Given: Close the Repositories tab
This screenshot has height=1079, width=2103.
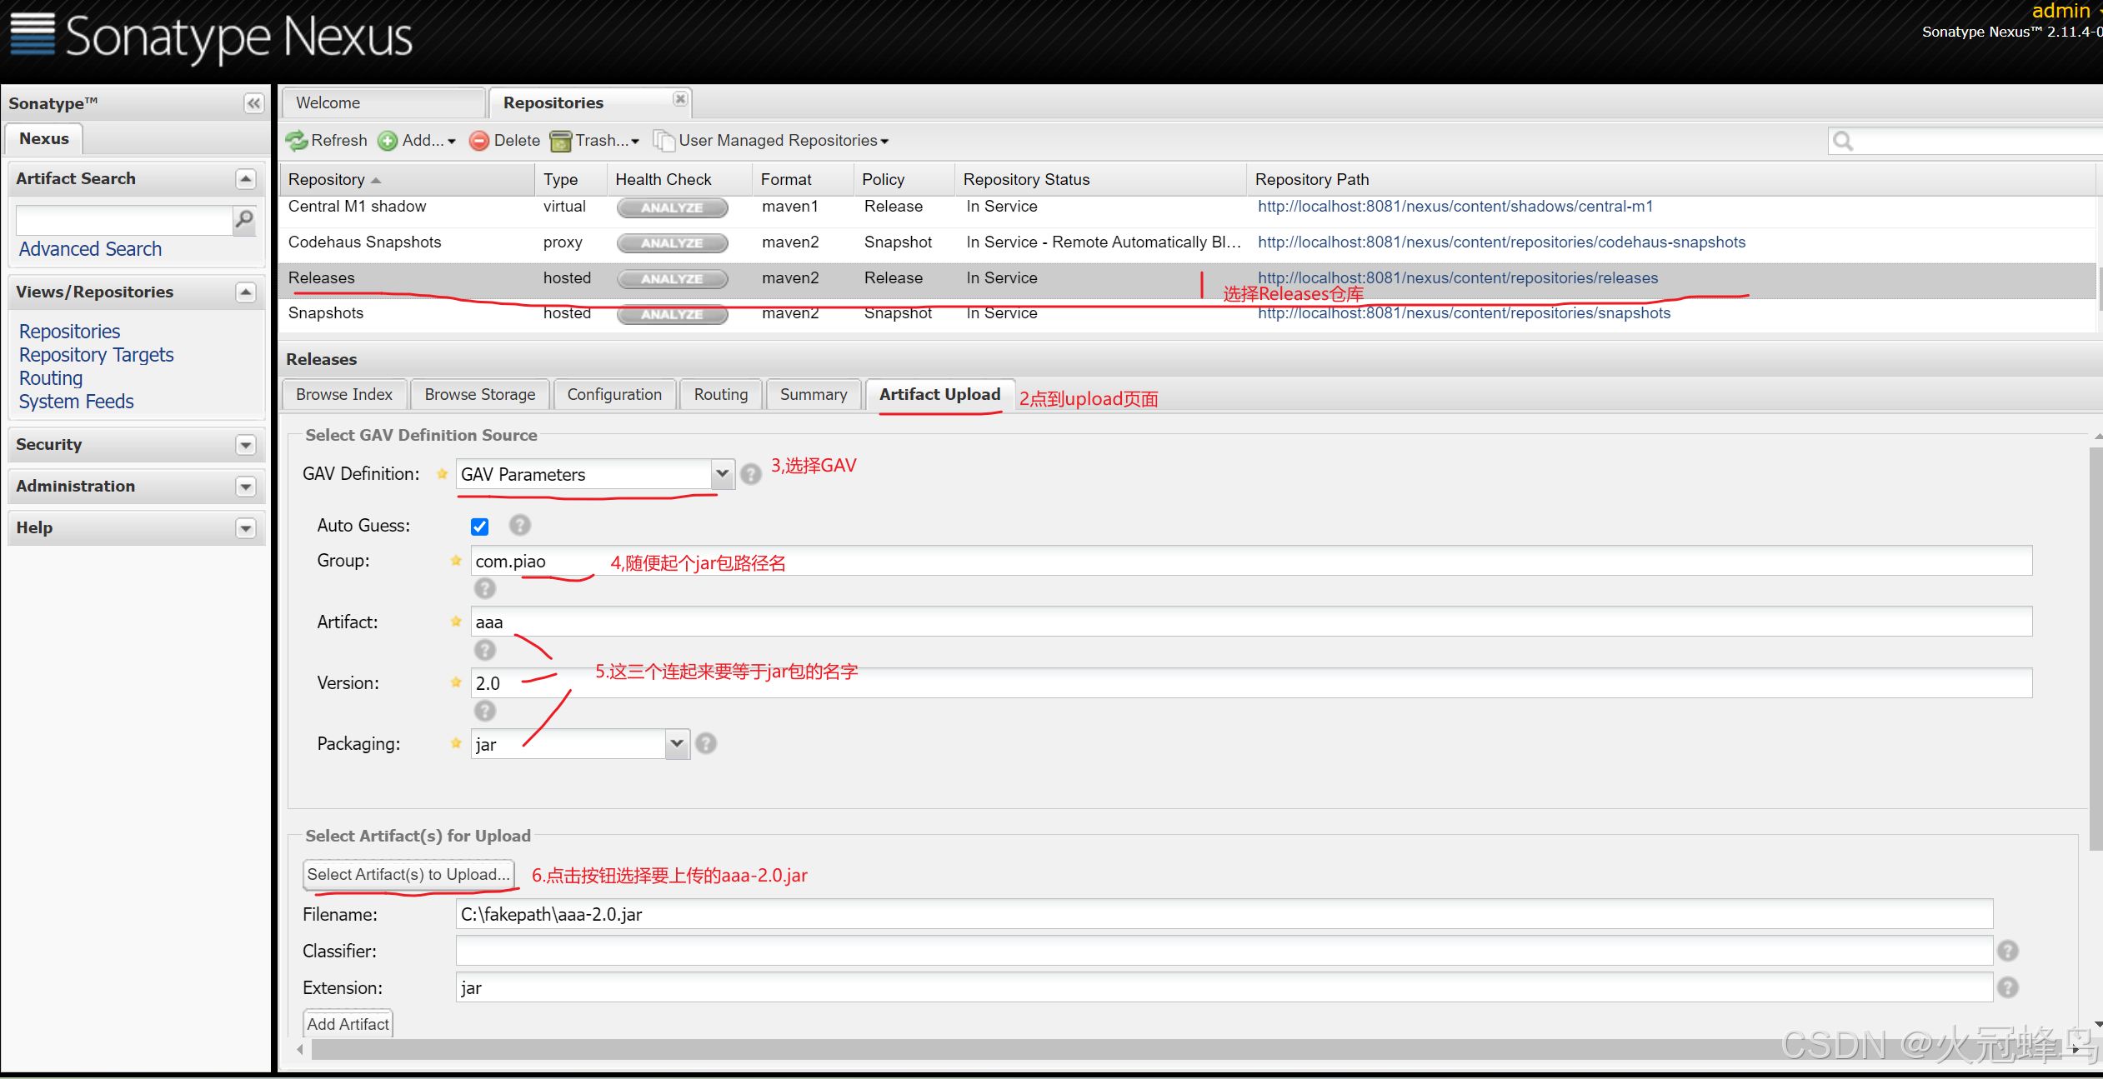Looking at the screenshot, I should tap(680, 99).
